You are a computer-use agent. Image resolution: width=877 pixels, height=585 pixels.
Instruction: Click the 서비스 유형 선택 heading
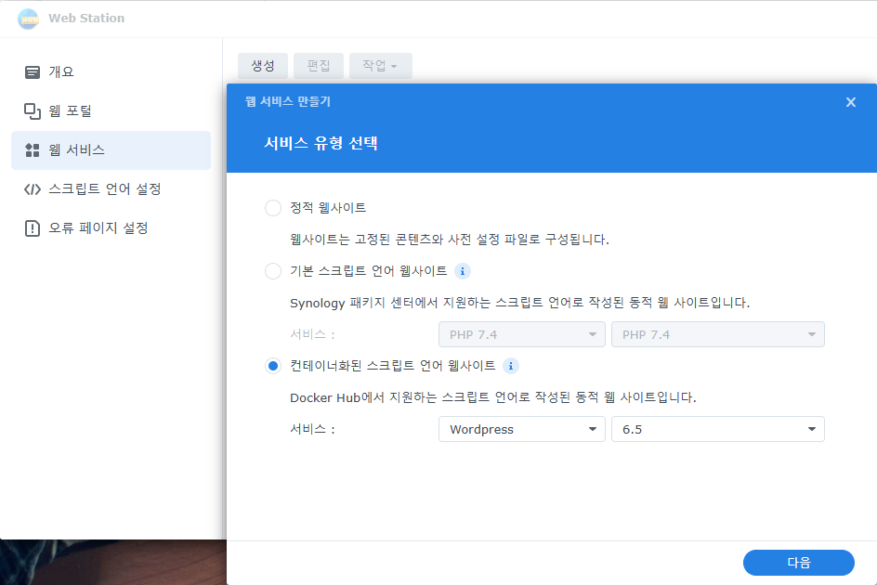[x=321, y=143]
